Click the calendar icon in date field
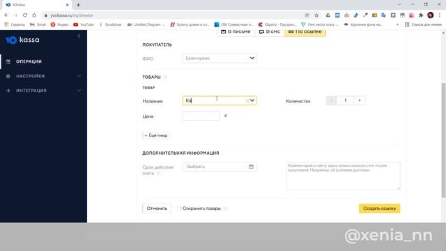Image resolution: width=446 pixels, height=251 pixels. pos(251,167)
